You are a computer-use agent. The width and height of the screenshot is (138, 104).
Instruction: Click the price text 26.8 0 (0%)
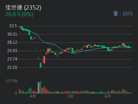click(19, 14)
